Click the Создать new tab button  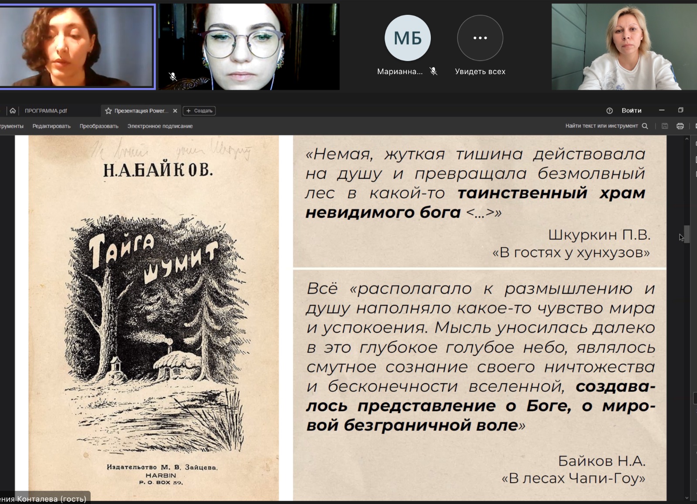click(199, 111)
